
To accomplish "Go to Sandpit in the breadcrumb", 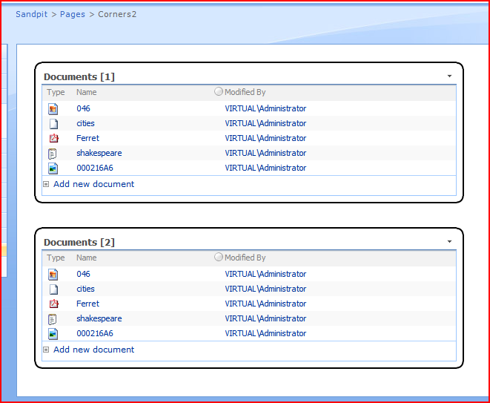I will (x=31, y=14).
